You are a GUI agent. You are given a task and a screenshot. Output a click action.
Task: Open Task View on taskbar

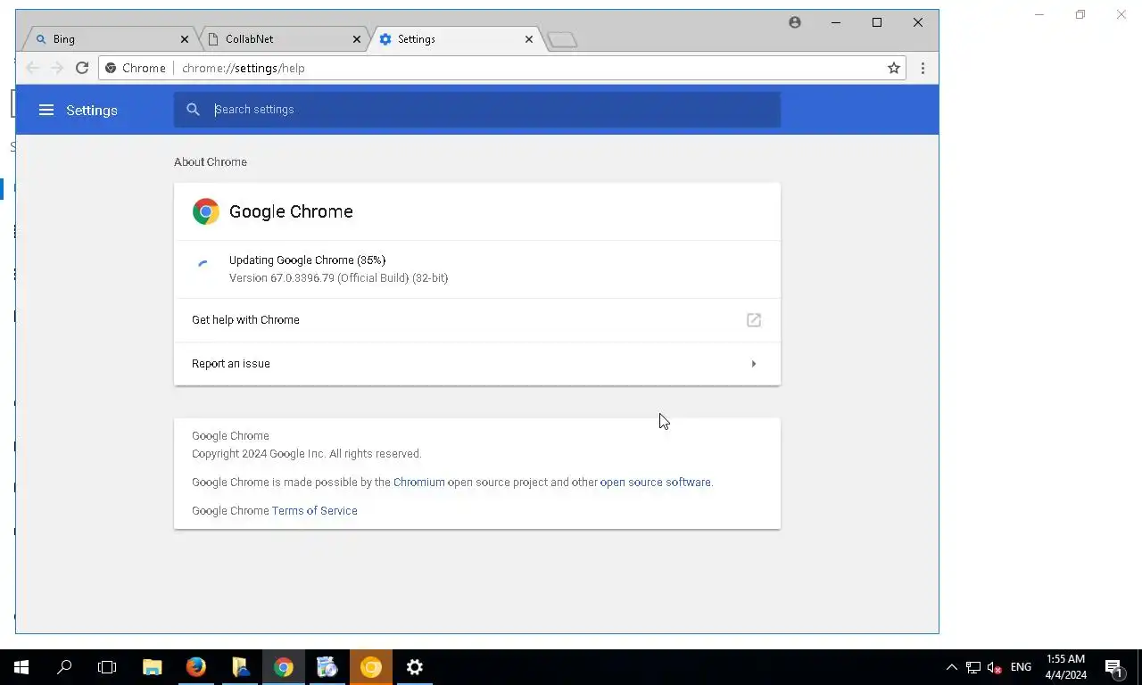click(107, 667)
